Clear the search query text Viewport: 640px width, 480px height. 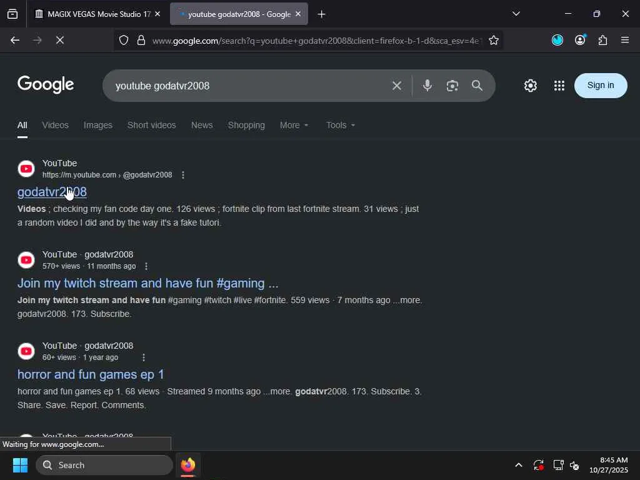click(x=397, y=86)
